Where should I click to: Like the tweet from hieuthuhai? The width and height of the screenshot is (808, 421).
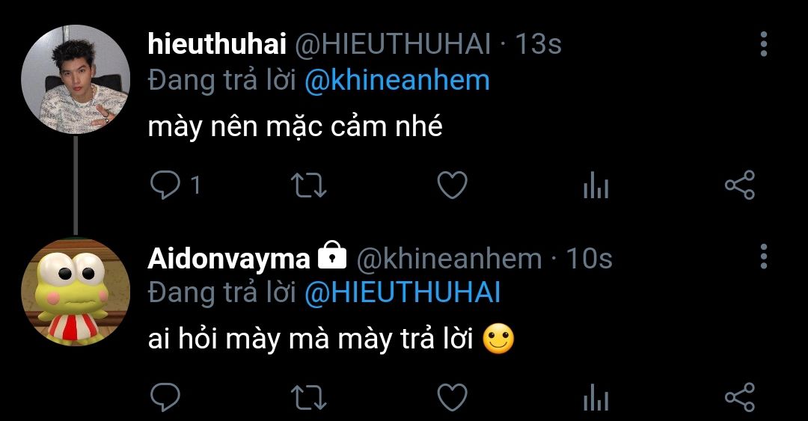452,185
